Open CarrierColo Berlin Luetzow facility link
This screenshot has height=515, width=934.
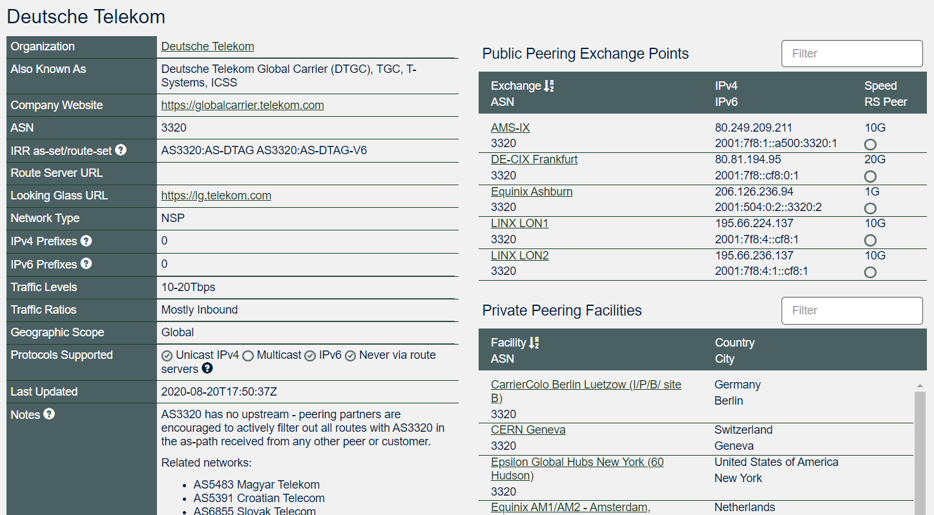586,391
